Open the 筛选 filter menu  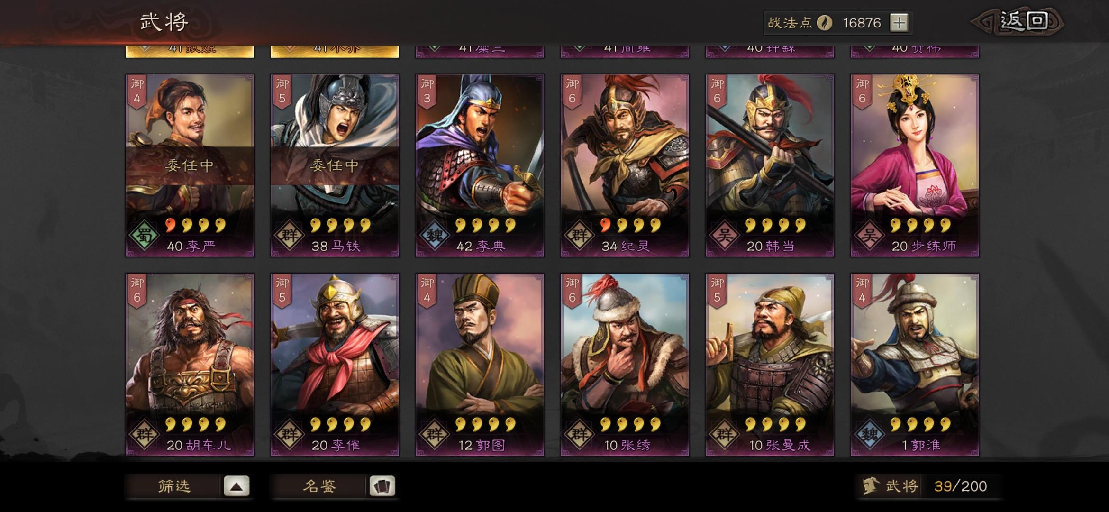click(x=174, y=486)
